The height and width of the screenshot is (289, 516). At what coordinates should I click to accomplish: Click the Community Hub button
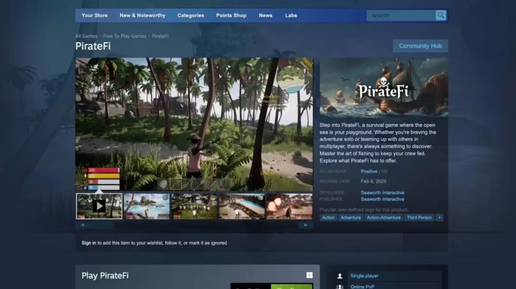(420, 46)
